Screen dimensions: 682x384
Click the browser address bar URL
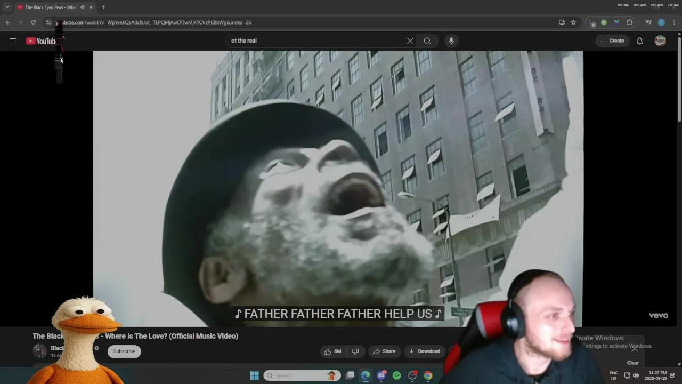point(155,22)
